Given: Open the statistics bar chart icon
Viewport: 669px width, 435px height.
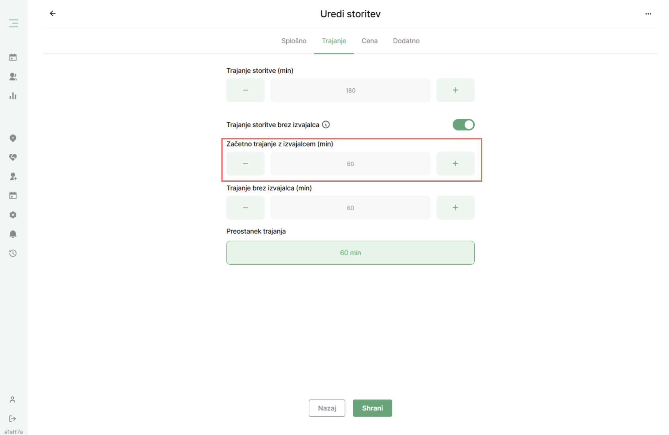Looking at the screenshot, I should [13, 96].
